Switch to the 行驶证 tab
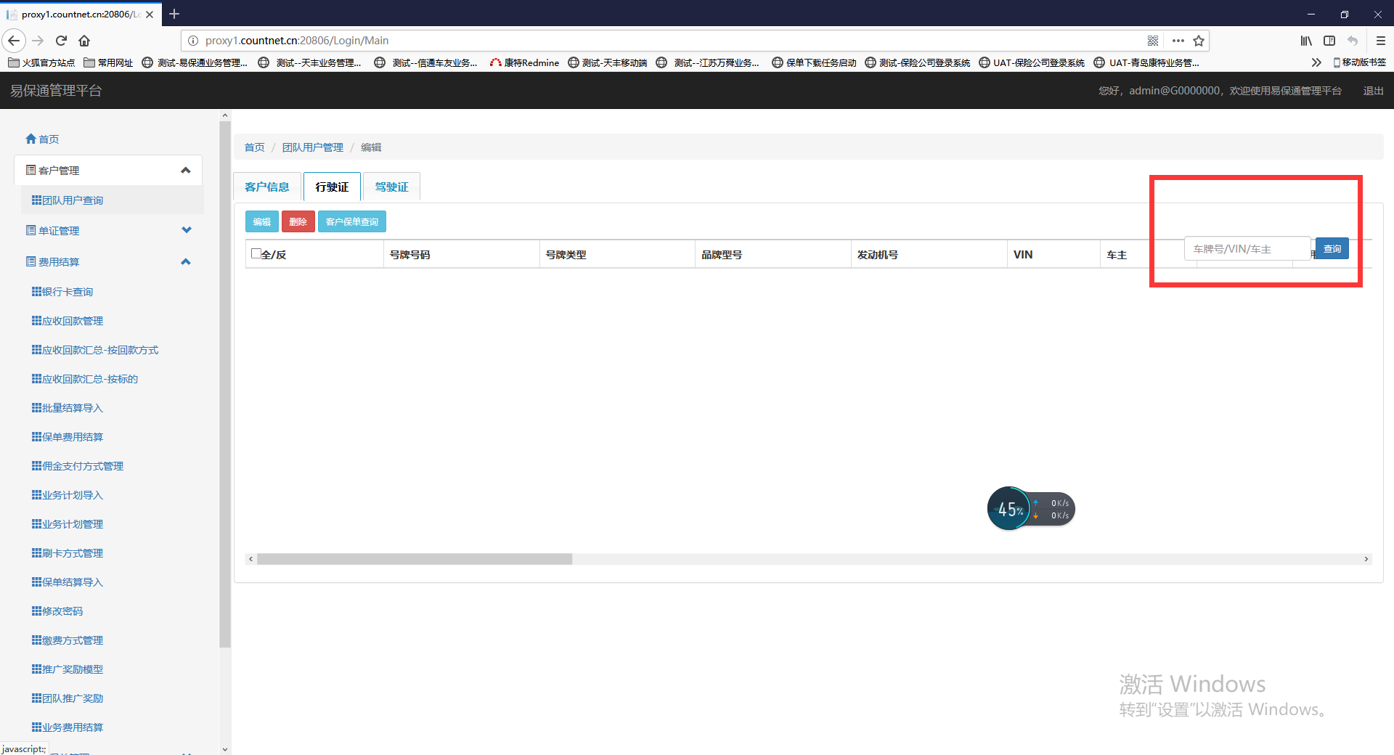This screenshot has height=755, width=1394. pos(332,187)
